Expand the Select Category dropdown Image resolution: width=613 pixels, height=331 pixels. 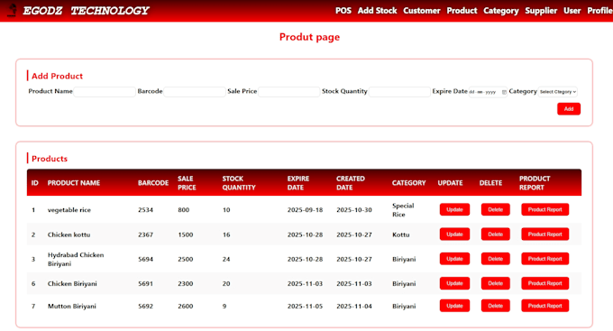click(557, 92)
